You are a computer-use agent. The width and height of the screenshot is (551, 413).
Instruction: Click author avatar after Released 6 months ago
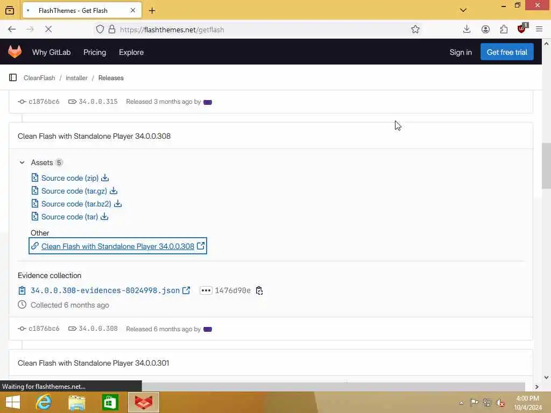(x=208, y=329)
